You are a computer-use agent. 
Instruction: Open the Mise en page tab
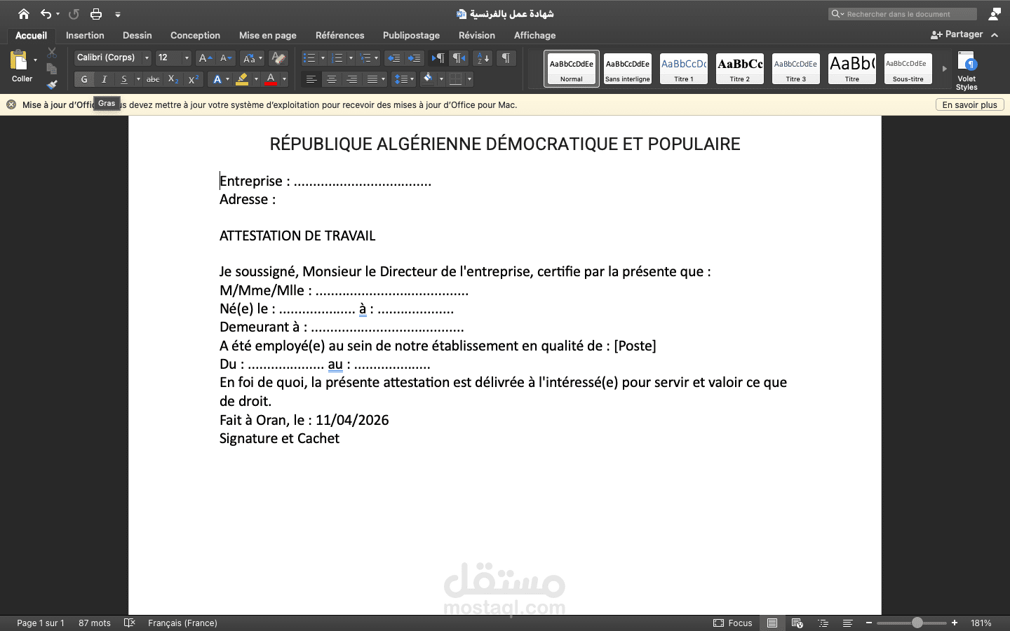point(267,35)
